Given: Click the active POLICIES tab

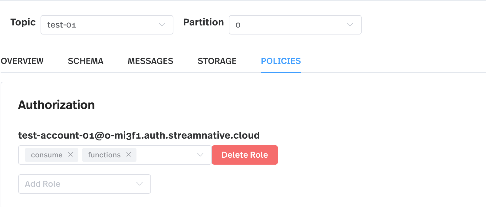Looking at the screenshot, I should (x=281, y=61).
